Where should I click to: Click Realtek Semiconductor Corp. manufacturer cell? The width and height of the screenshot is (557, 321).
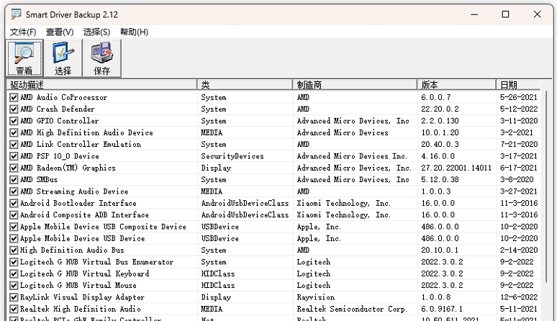tap(352, 309)
